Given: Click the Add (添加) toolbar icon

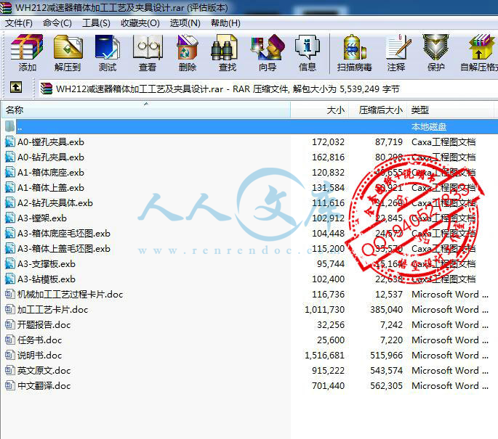Looking at the screenshot, I should [x=27, y=47].
